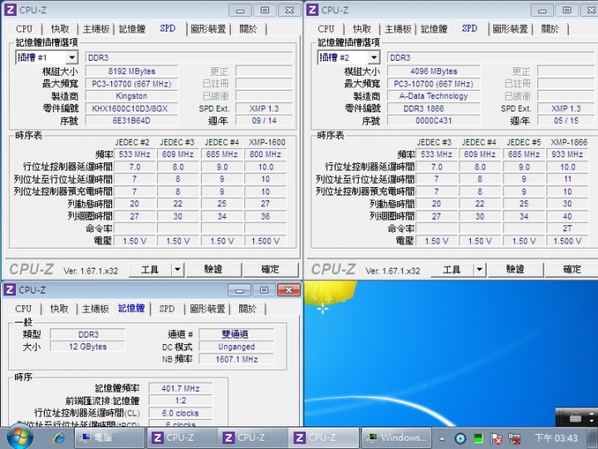Click the XMP-1600 column header
This screenshot has width=598, height=449.
click(267, 142)
